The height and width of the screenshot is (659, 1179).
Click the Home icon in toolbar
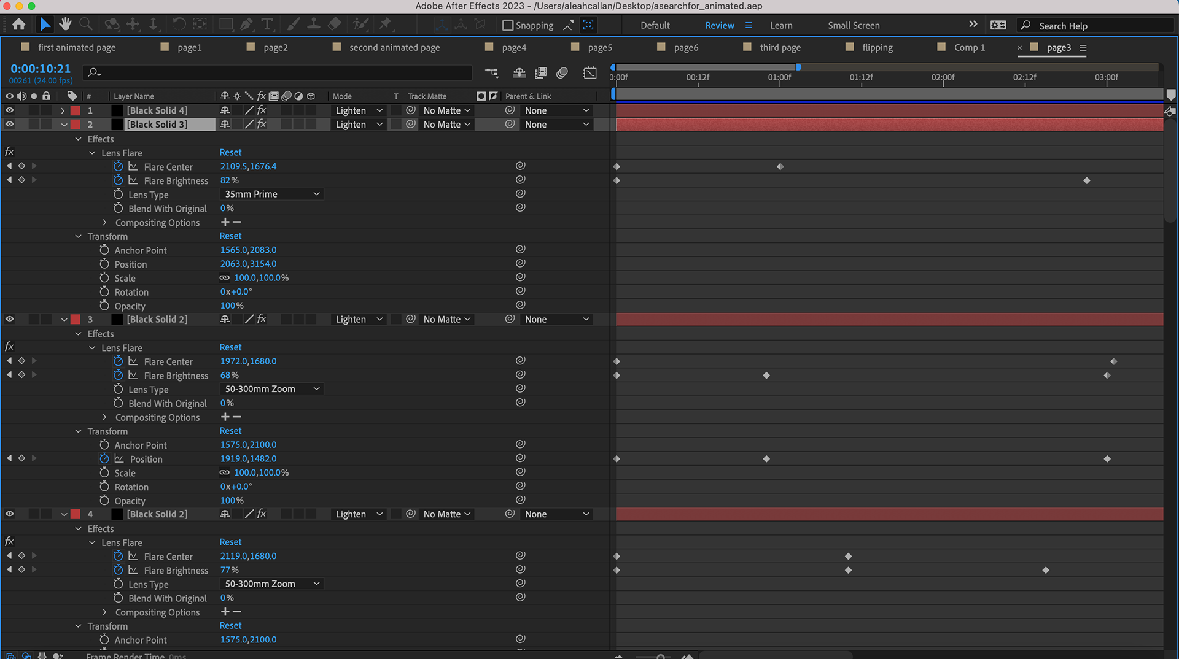(x=19, y=25)
